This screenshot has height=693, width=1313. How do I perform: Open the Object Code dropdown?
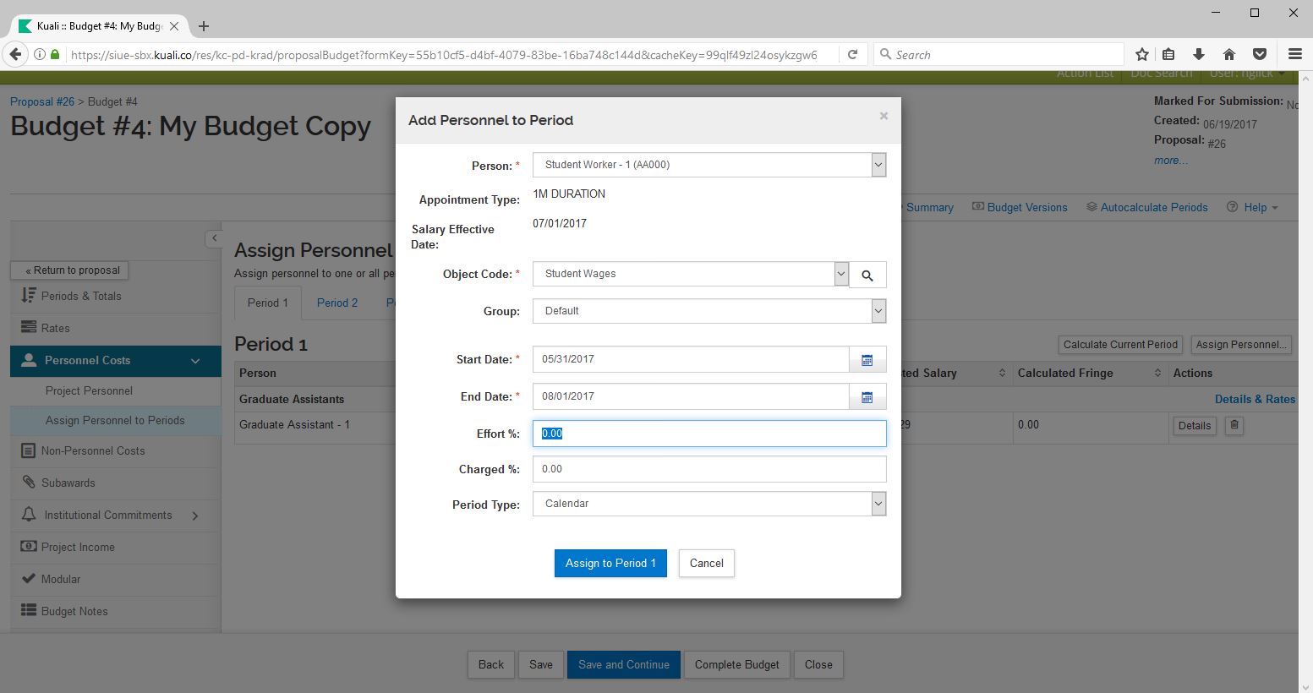click(x=840, y=274)
